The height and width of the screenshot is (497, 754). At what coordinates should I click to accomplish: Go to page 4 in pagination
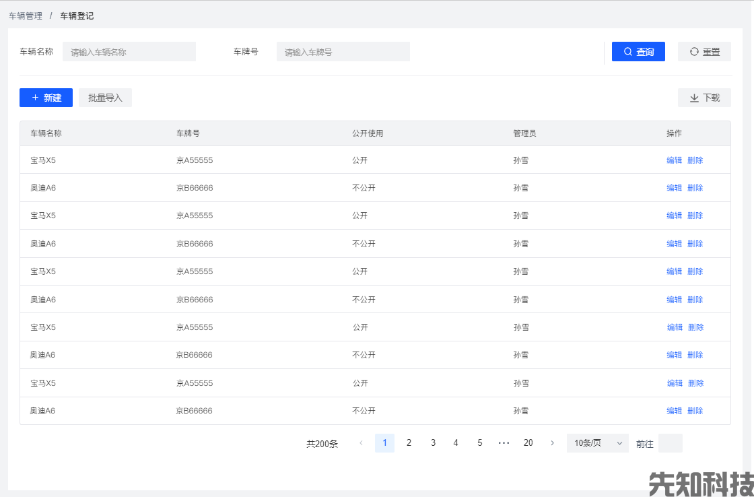pos(456,443)
